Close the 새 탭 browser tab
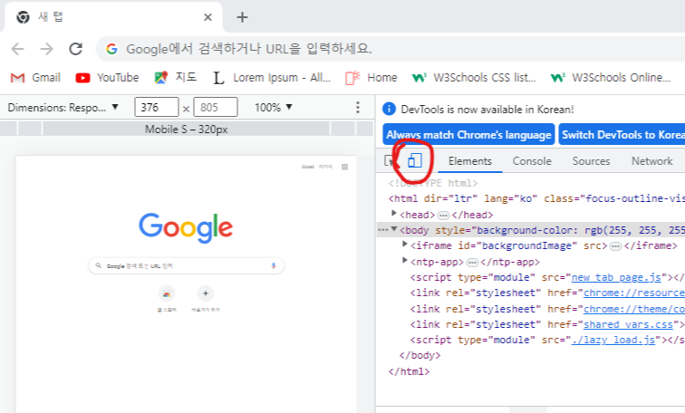The width and height of the screenshot is (685, 413). pos(208,17)
